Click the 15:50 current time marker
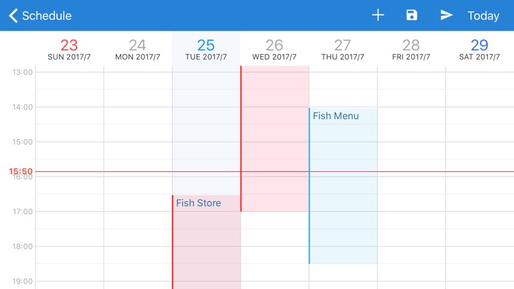The height and width of the screenshot is (289, 514). (x=21, y=171)
